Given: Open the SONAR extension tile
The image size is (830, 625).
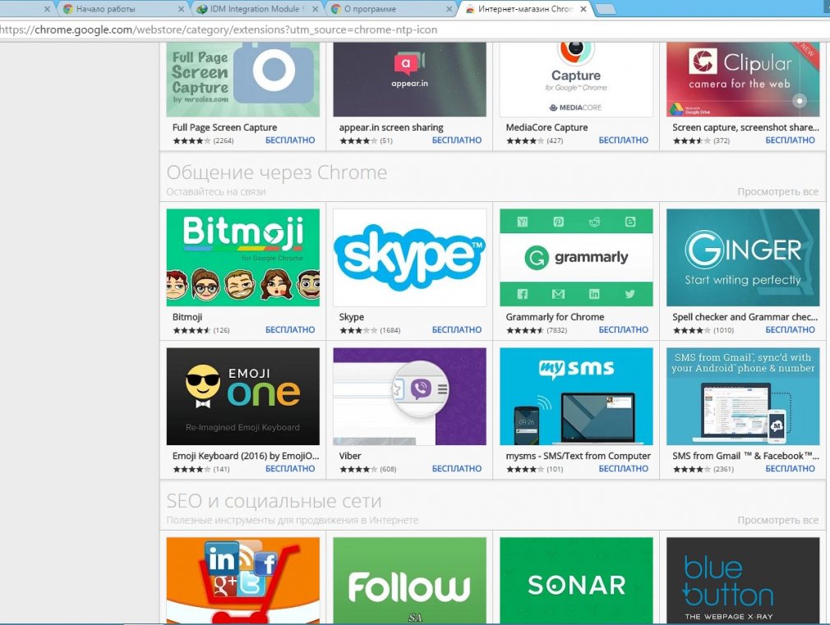Looking at the screenshot, I should pyautogui.click(x=576, y=581).
